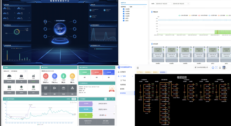
Task: Switch the load curve chart to 分时段
Action: point(69,99)
